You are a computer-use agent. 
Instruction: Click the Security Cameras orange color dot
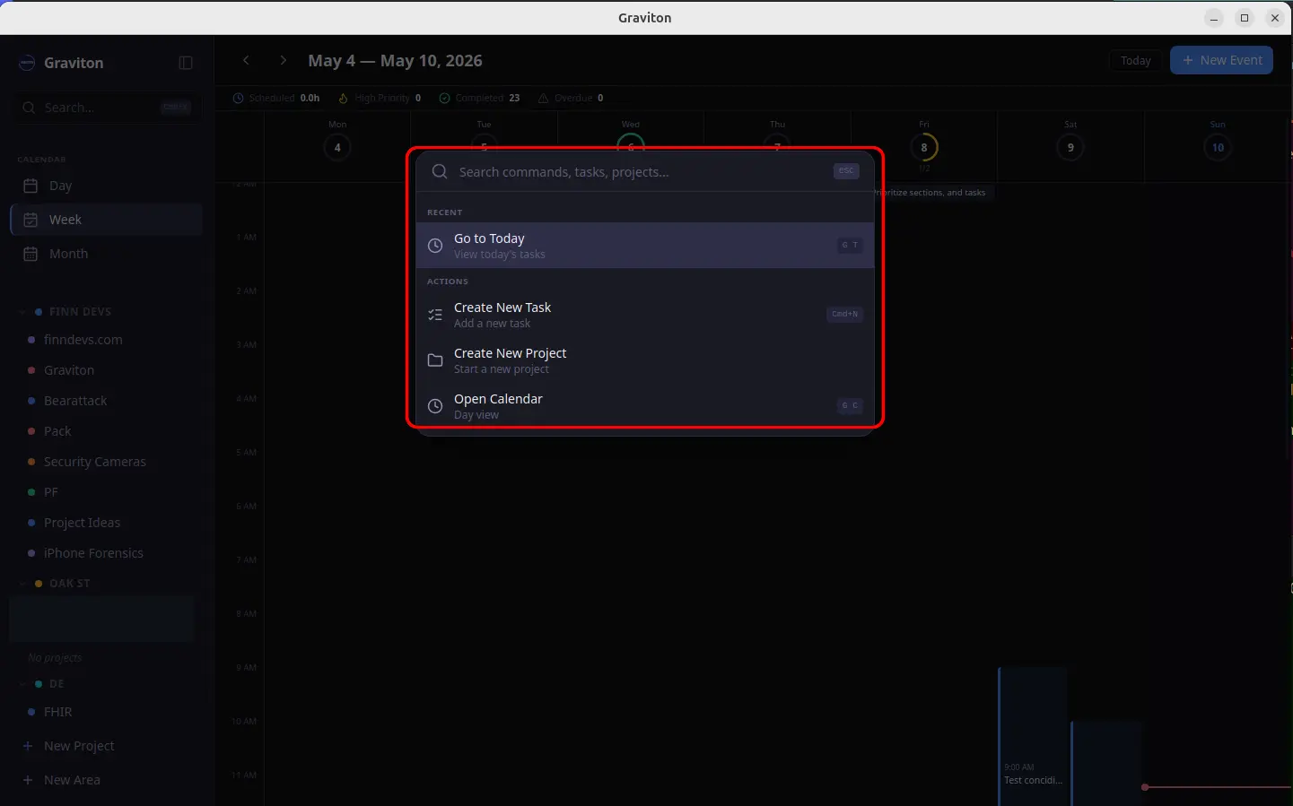31,463
